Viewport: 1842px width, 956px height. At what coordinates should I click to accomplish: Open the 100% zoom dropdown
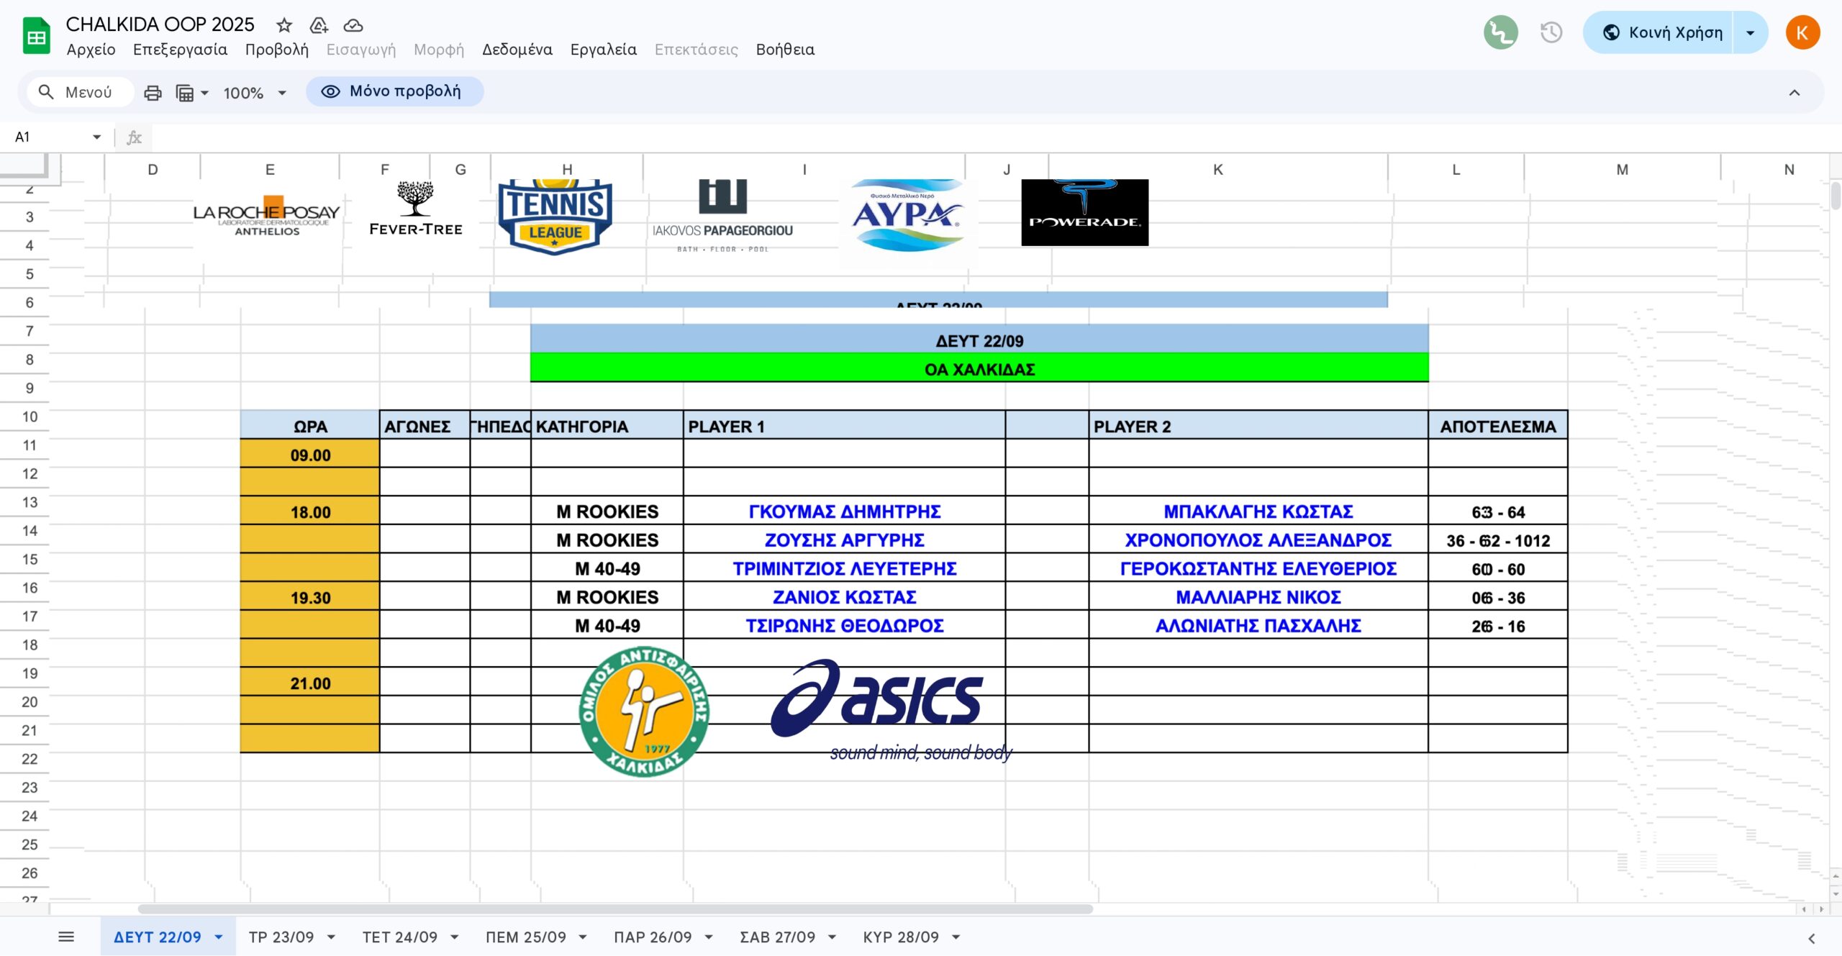(x=255, y=93)
